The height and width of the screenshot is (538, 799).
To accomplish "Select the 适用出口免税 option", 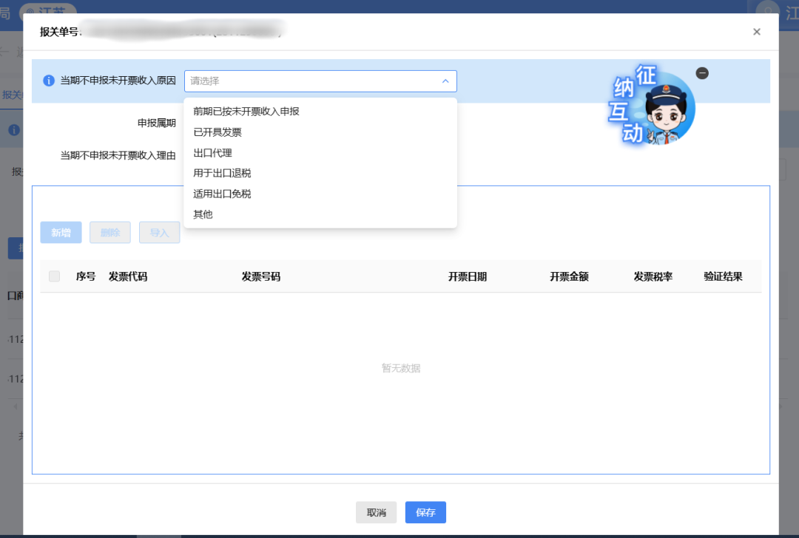I will click(x=222, y=194).
